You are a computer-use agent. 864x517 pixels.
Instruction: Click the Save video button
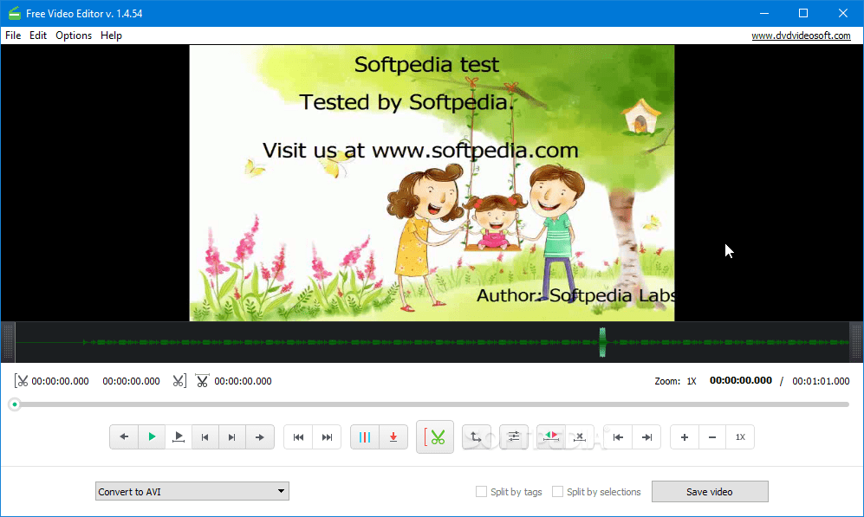tap(710, 492)
